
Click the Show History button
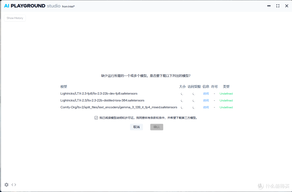15,18
